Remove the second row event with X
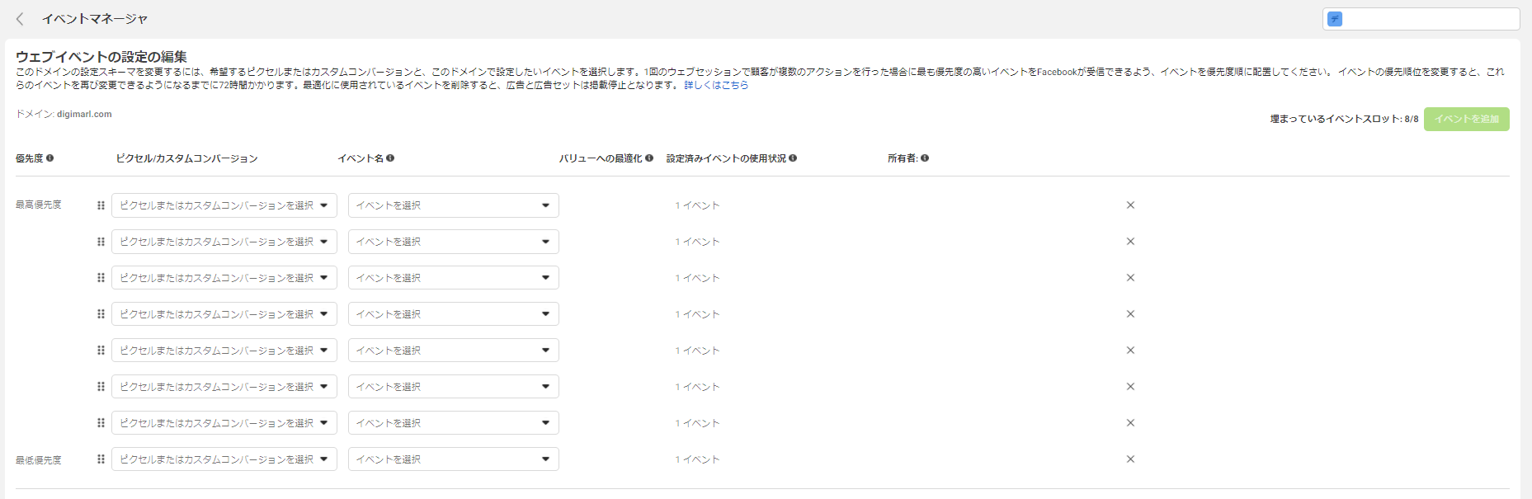The width and height of the screenshot is (1532, 499). pos(1130,242)
